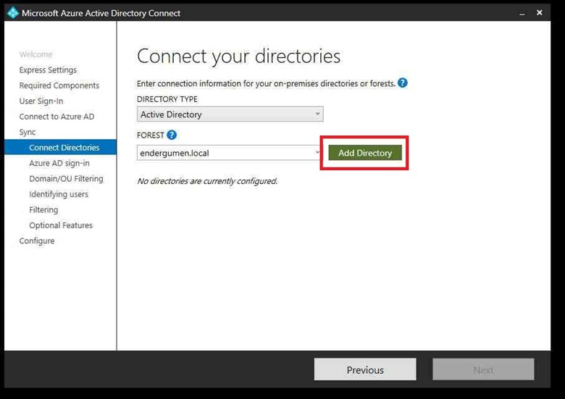
Task: Select the Connect Directories step
Action: (x=64, y=148)
